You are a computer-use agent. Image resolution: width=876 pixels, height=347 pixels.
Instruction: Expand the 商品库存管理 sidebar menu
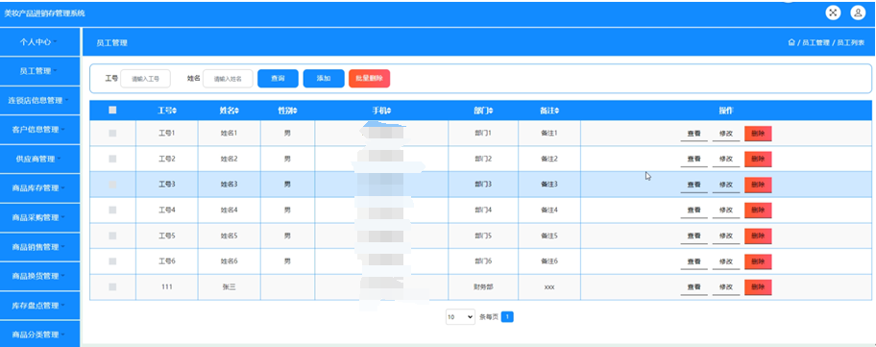point(39,188)
